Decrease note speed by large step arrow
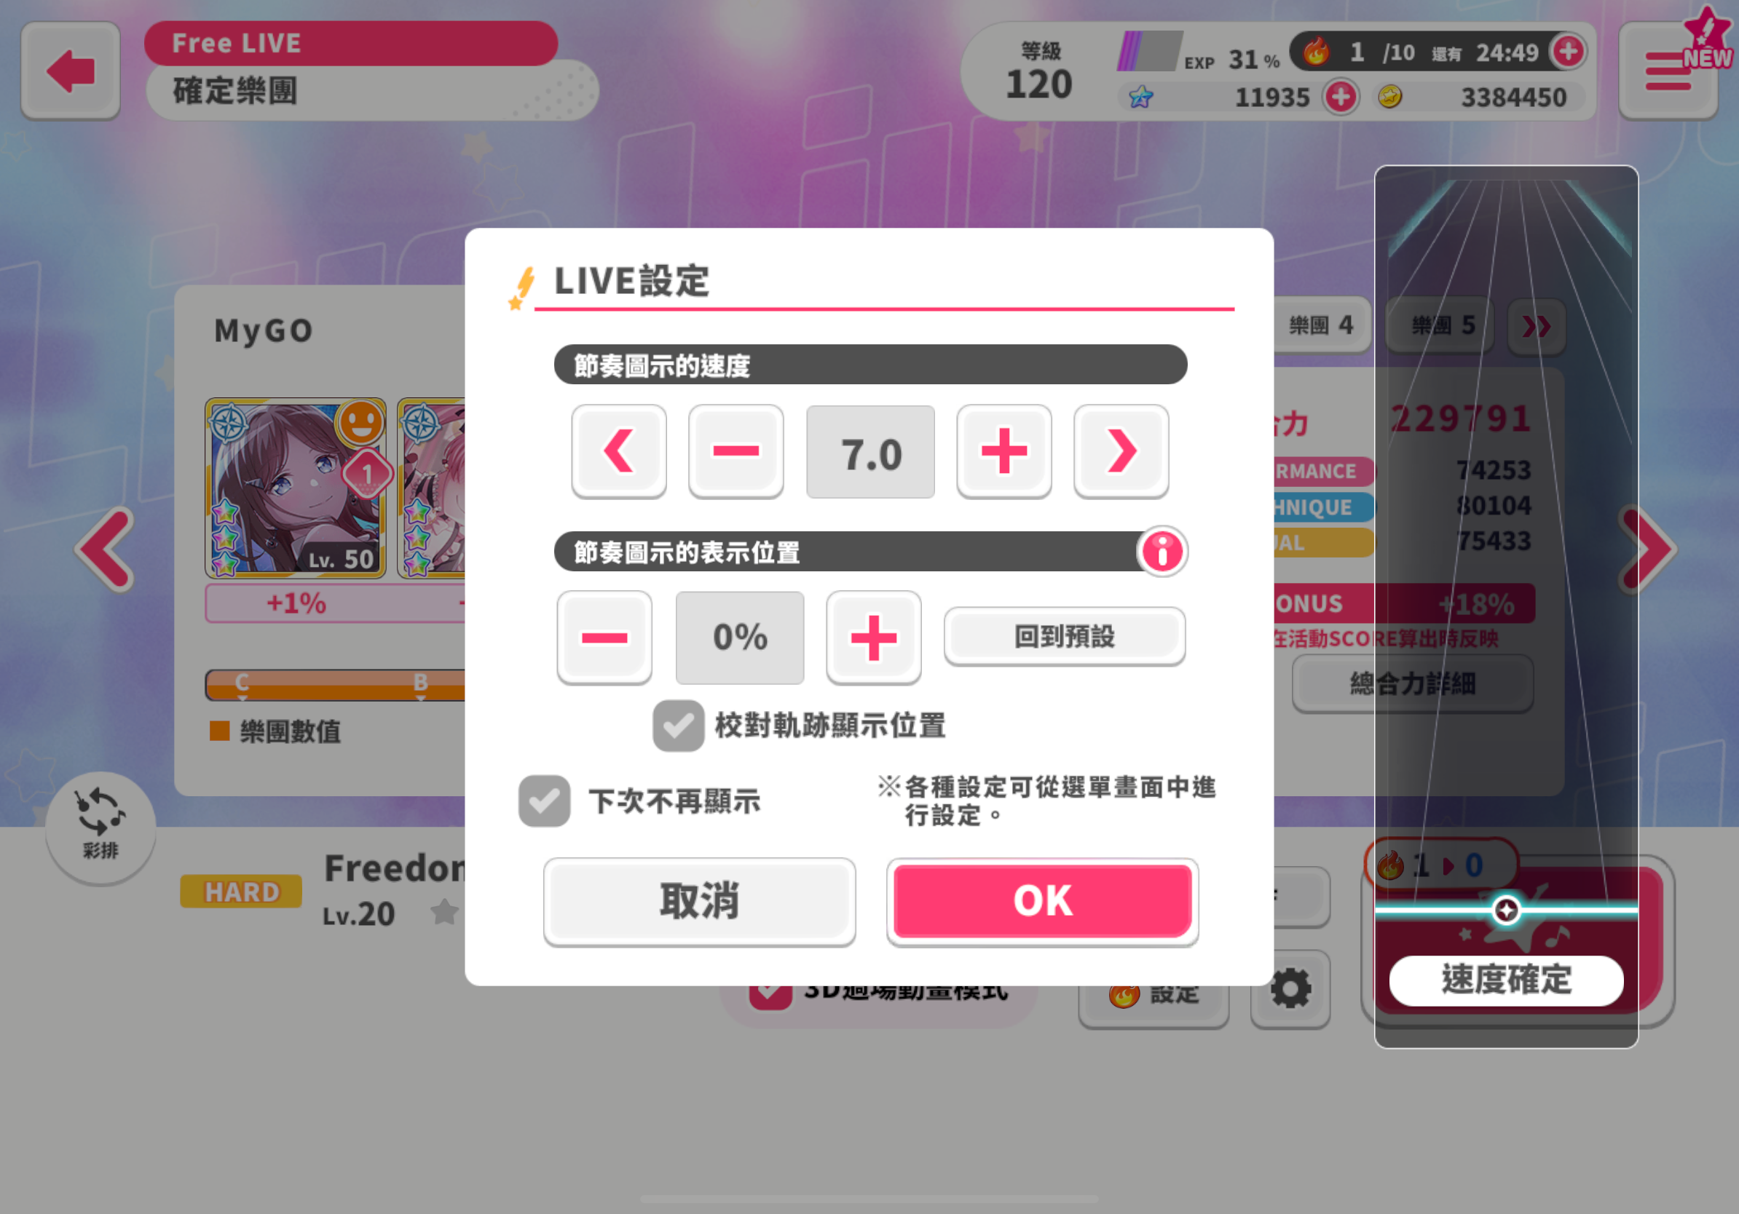This screenshot has width=1739, height=1214. pyautogui.click(x=619, y=451)
